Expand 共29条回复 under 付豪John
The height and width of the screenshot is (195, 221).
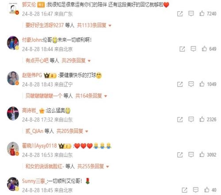pos(76,61)
